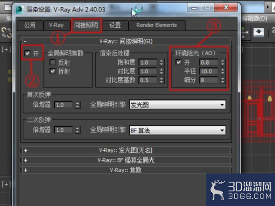This screenshot has height=206, width=275.
Task: Adjust the 半径 spinner arrows
Action: (x=223, y=71)
